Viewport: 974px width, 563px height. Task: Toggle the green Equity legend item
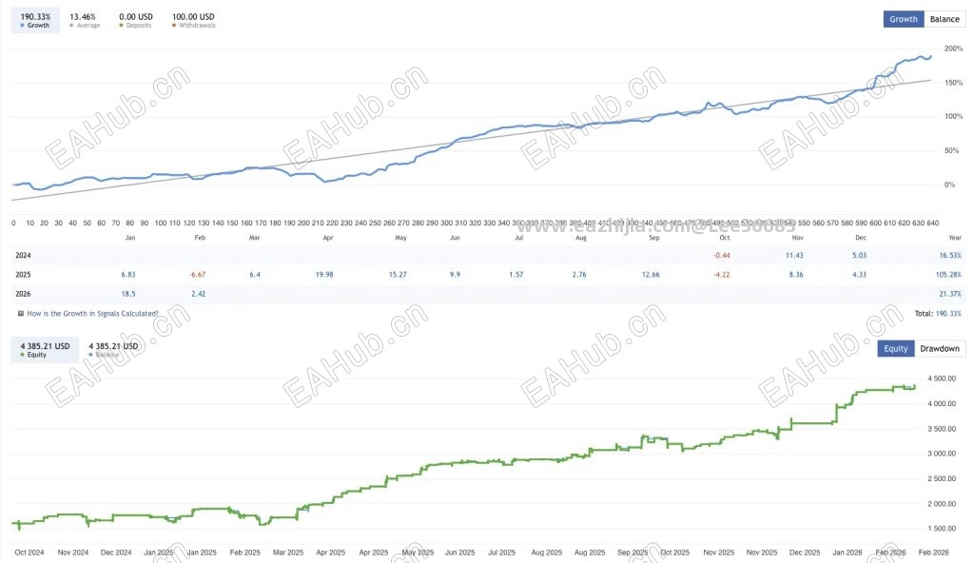[x=45, y=350]
